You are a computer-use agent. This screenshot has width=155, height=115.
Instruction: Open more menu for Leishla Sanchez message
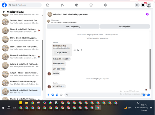(81, 50)
